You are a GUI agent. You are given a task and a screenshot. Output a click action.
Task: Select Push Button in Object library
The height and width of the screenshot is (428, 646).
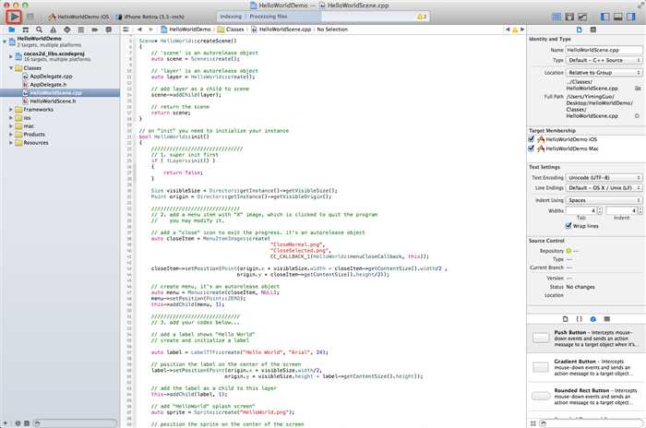[586, 339]
